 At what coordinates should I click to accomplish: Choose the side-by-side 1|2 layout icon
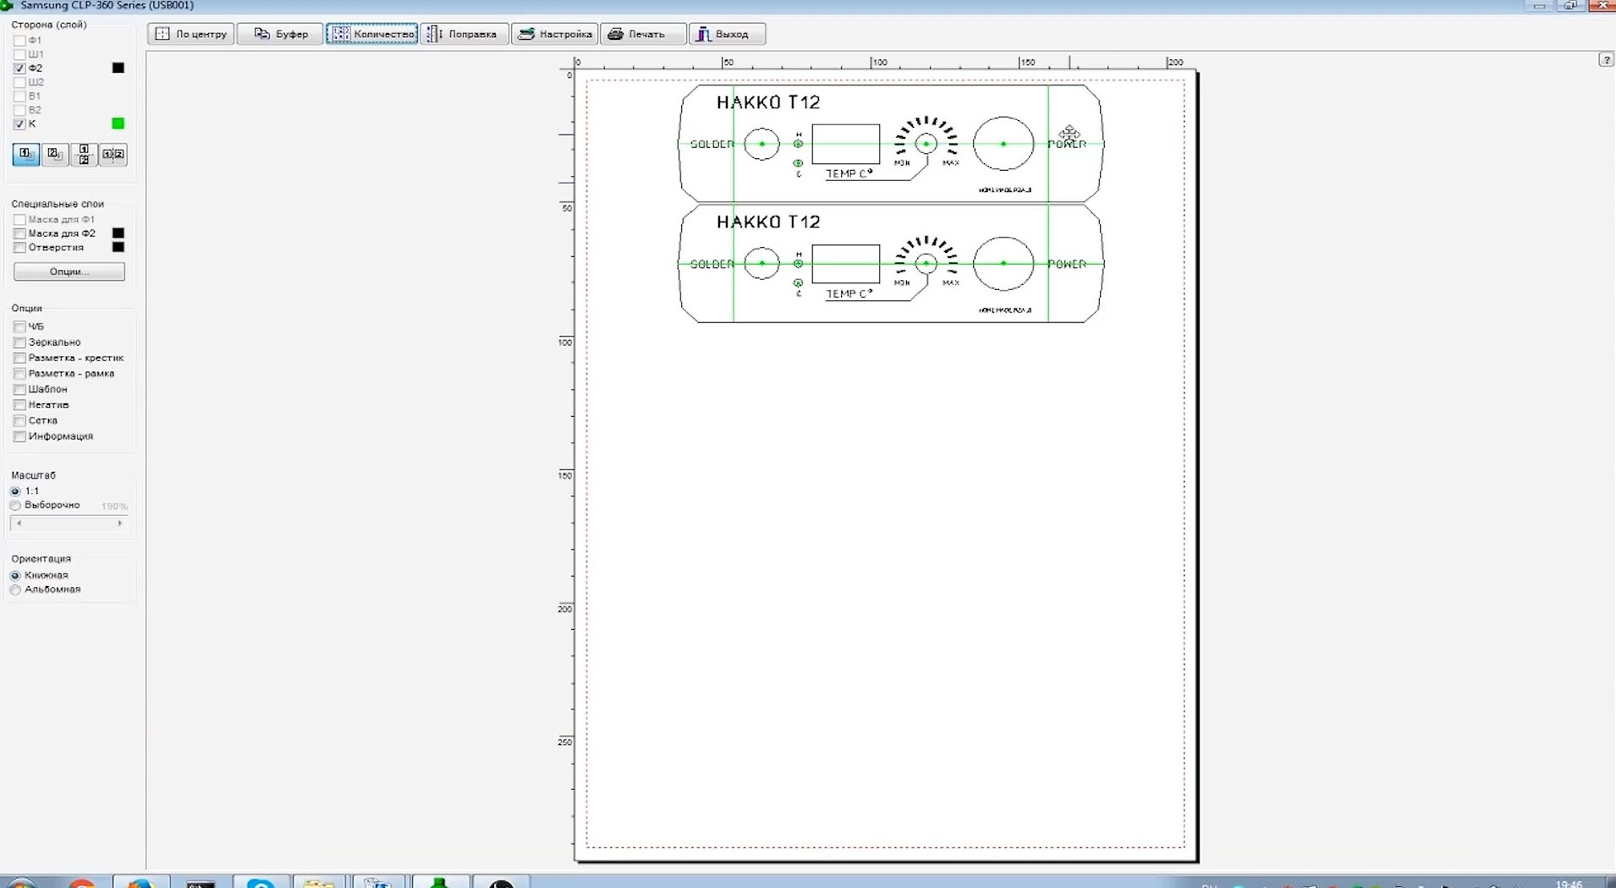(113, 154)
